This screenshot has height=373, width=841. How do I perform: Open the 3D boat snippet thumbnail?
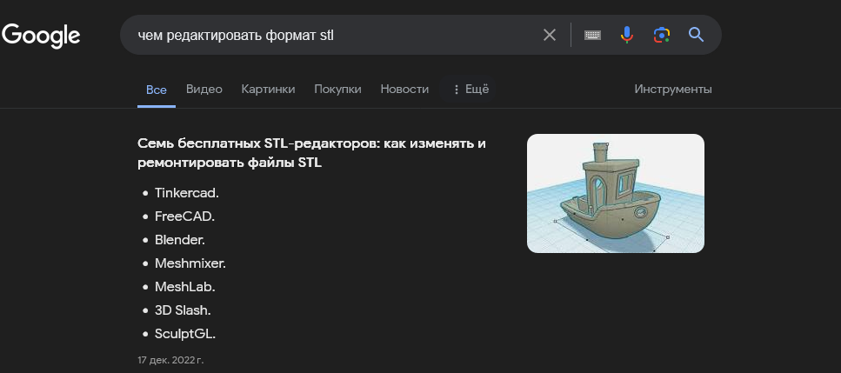point(615,193)
